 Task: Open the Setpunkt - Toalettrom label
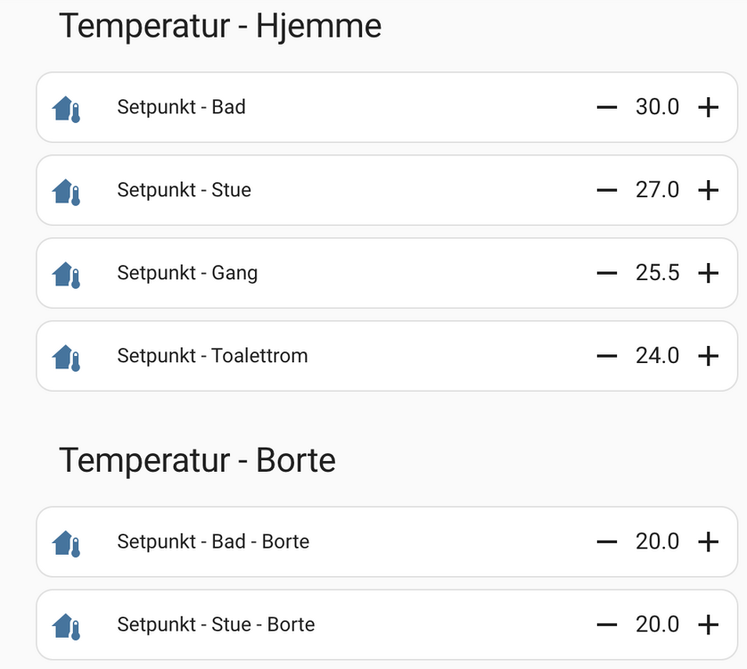pos(212,356)
